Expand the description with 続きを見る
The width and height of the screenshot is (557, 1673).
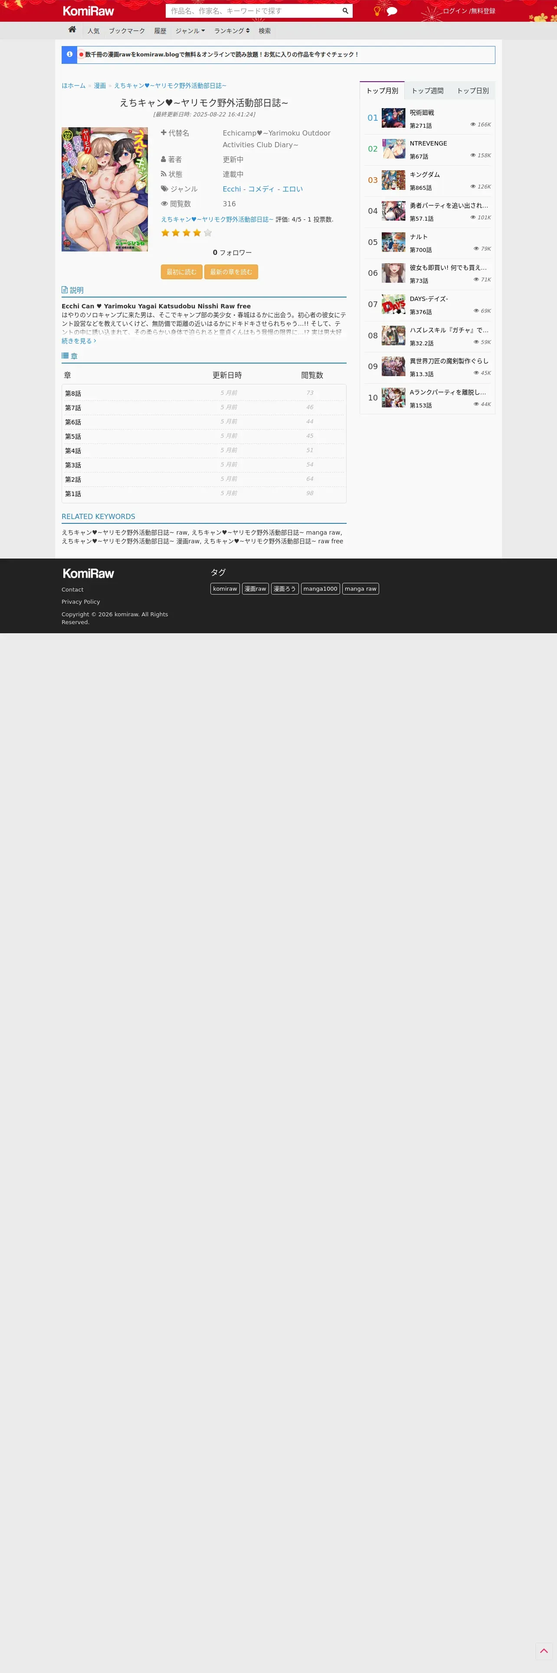pos(79,341)
